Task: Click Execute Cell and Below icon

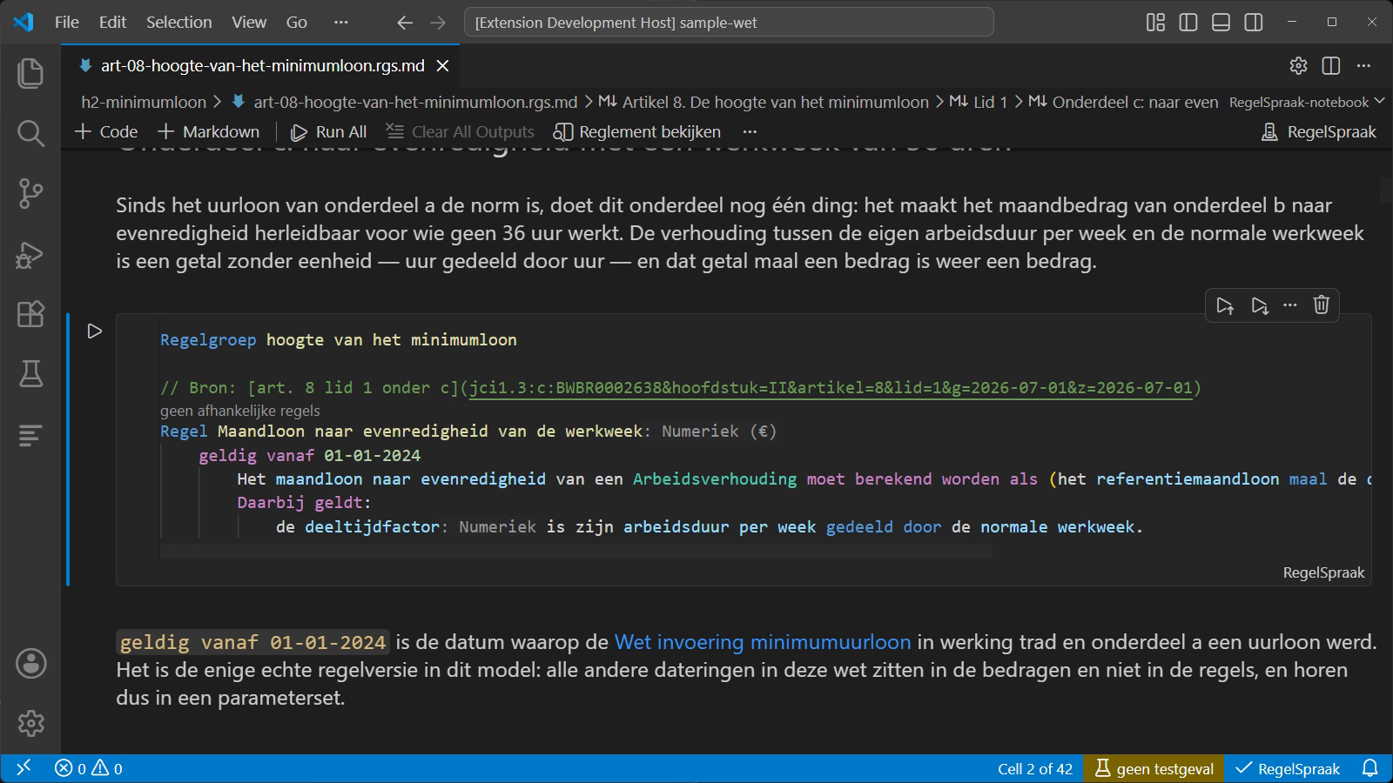Action: coord(1259,305)
